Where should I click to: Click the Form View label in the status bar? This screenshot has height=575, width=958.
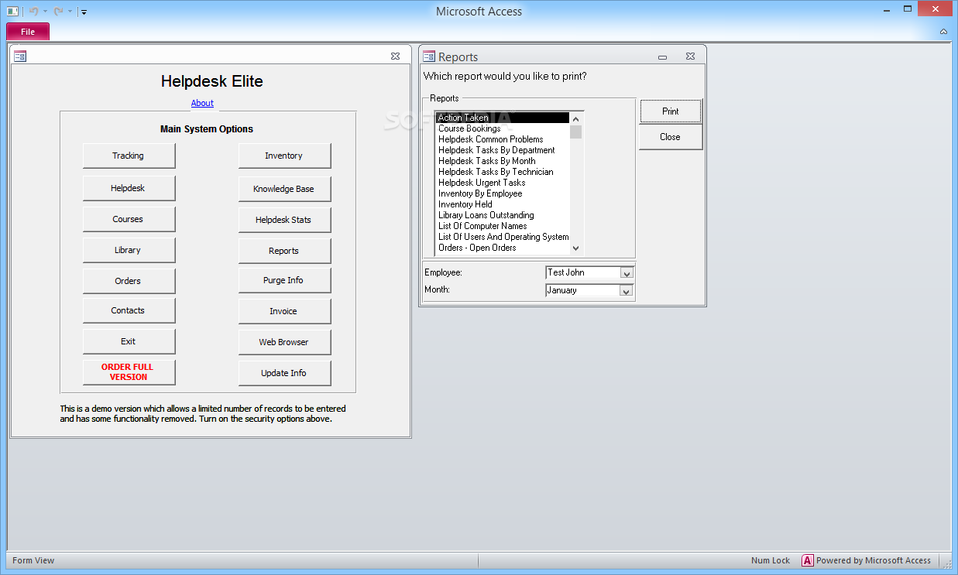33,560
